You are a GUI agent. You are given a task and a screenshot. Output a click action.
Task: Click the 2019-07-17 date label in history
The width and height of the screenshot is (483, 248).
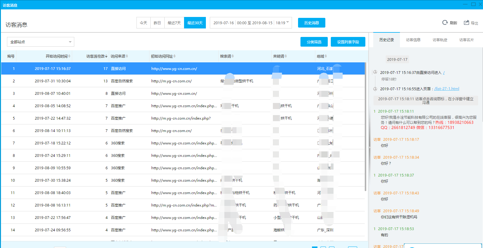[x=397, y=59]
